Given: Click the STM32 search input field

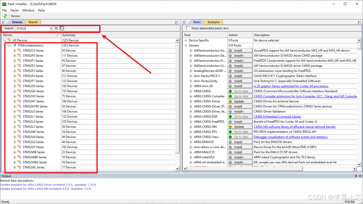Looking at the screenshot, I should click(32, 28).
